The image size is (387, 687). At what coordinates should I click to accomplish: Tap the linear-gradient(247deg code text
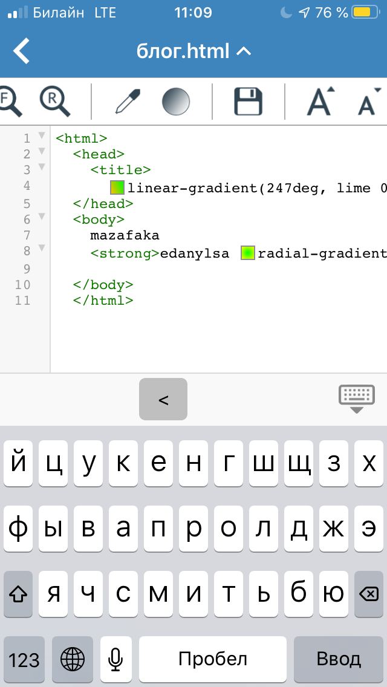pos(227,189)
